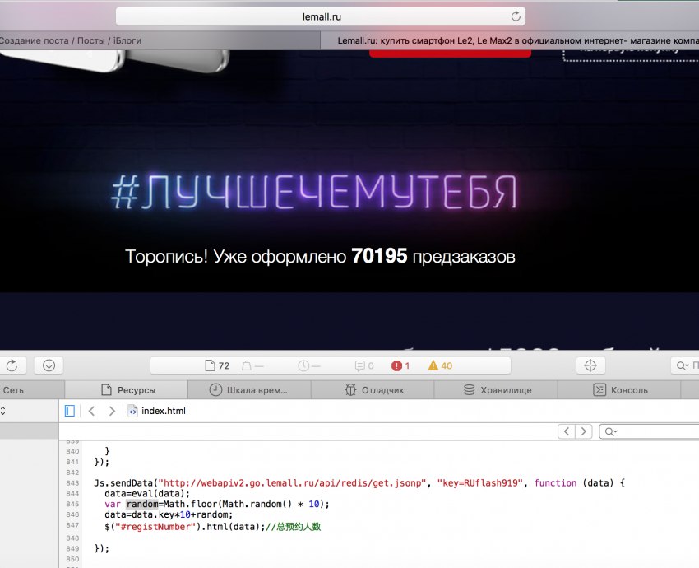
Task: Open the sidebar up-down selector arrows
Action: 2,411
